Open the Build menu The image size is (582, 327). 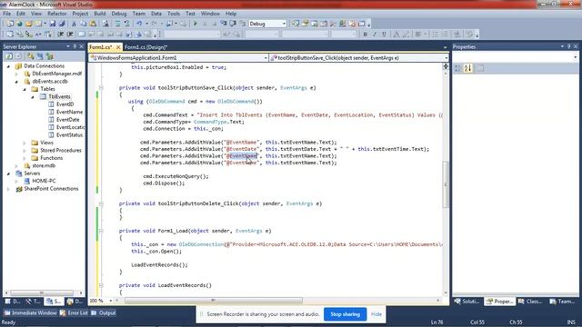pyautogui.click(x=99, y=14)
